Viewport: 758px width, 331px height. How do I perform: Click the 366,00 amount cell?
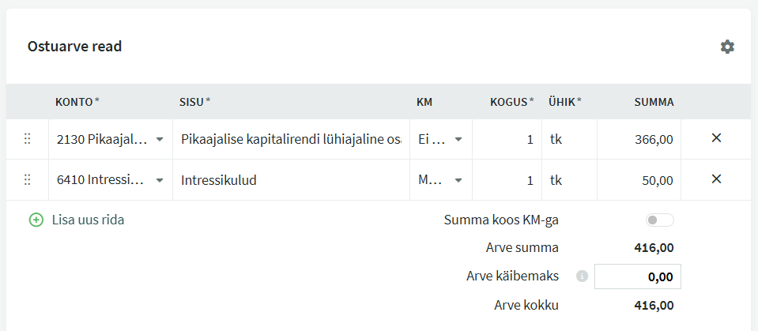[x=639, y=139]
